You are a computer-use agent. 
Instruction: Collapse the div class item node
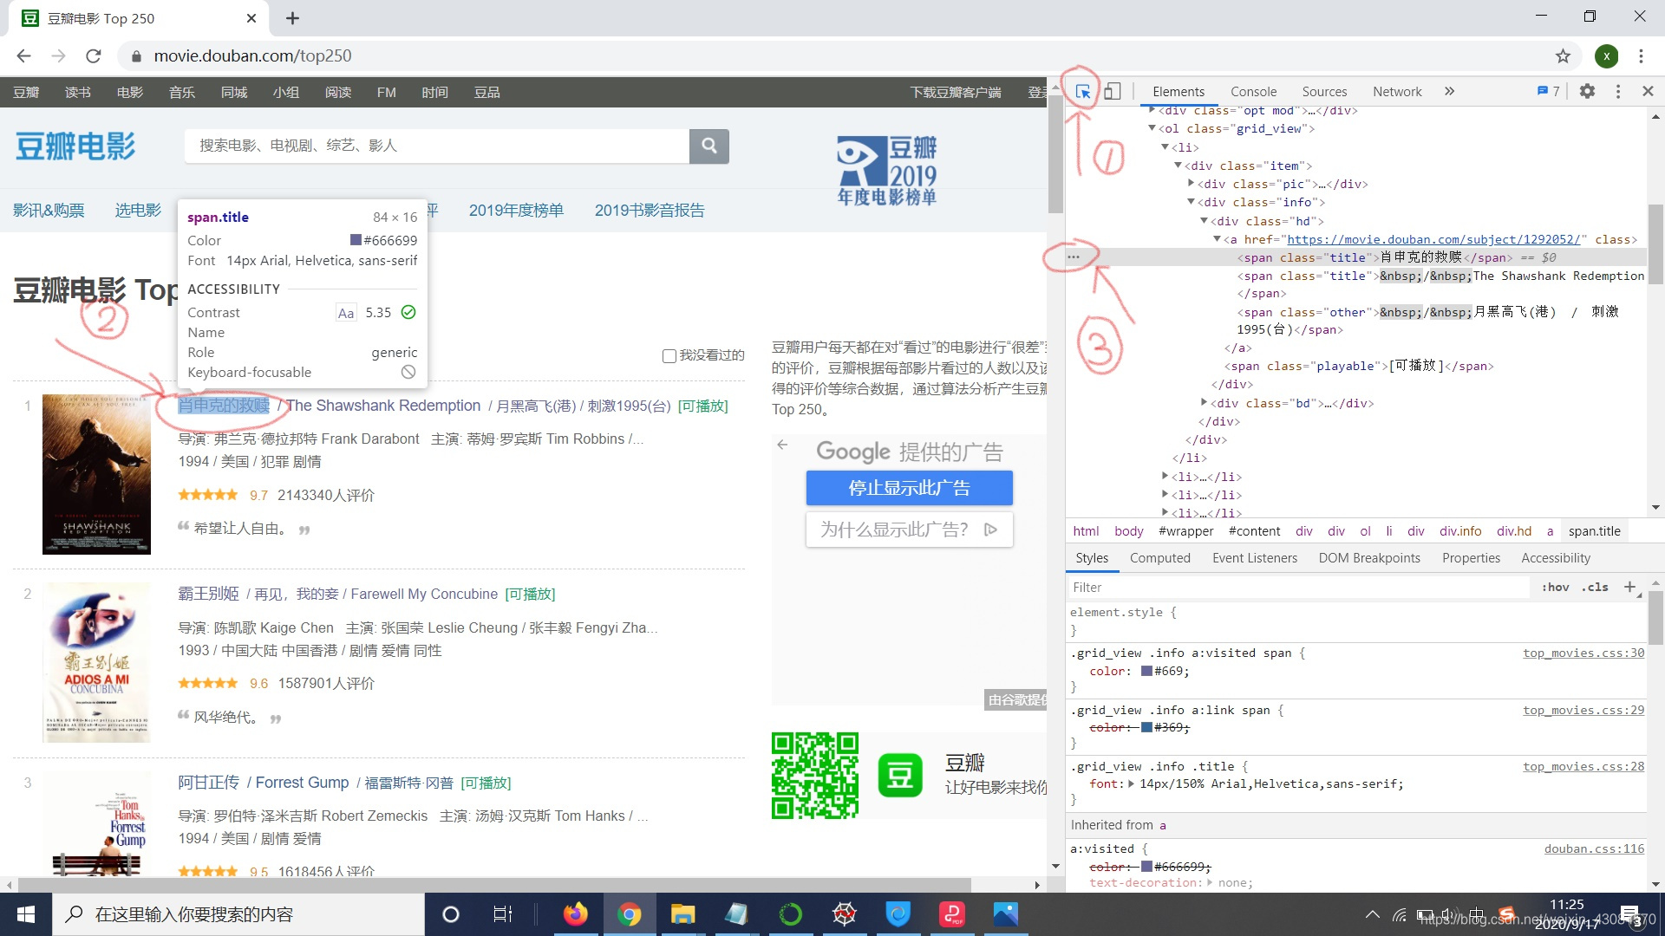tap(1179, 166)
